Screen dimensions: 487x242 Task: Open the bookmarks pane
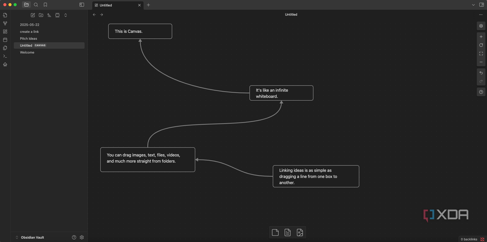click(x=45, y=5)
